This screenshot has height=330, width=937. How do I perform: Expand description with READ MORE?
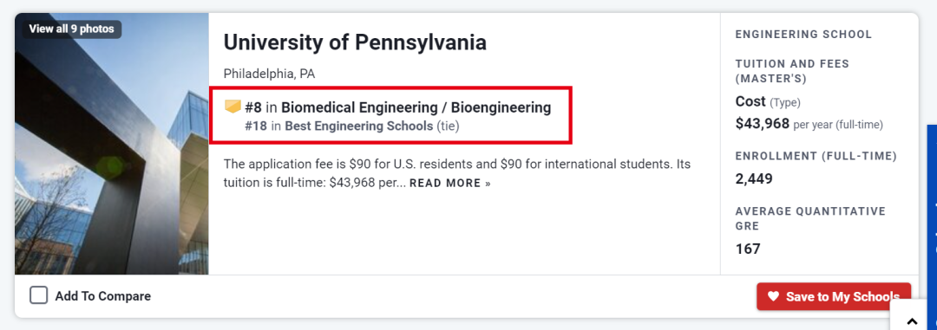(450, 184)
